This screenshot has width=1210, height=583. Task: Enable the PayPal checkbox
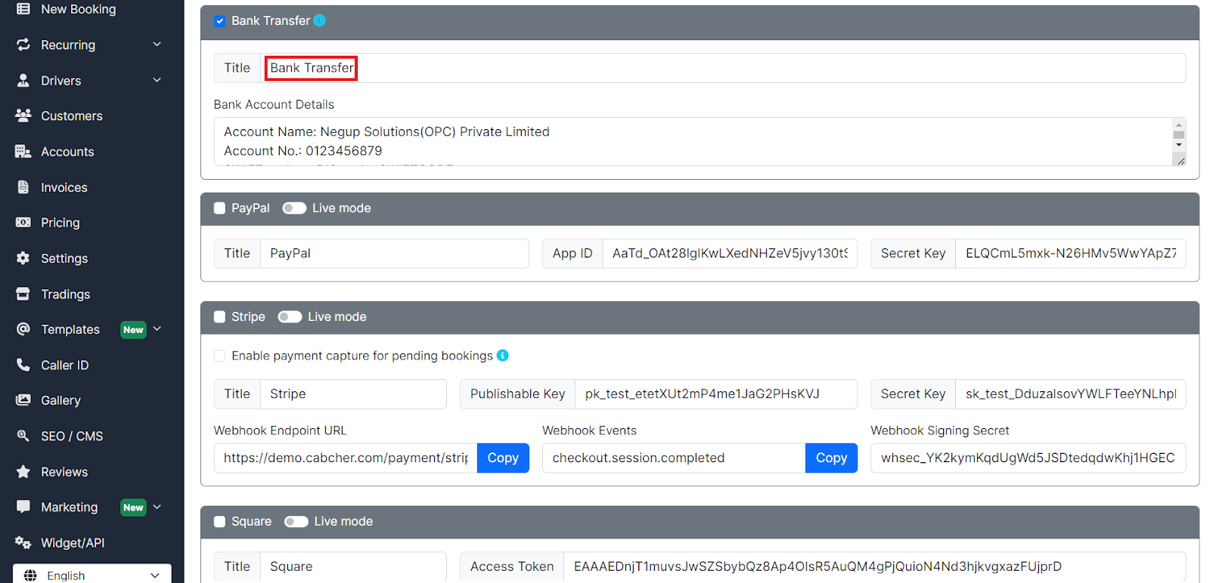coord(219,208)
